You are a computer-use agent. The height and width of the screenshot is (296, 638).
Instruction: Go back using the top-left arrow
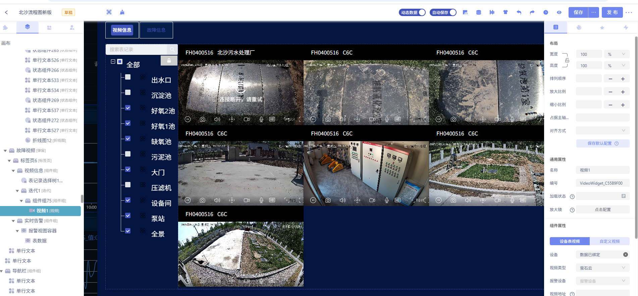pyautogui.click(x=6, y=12)
